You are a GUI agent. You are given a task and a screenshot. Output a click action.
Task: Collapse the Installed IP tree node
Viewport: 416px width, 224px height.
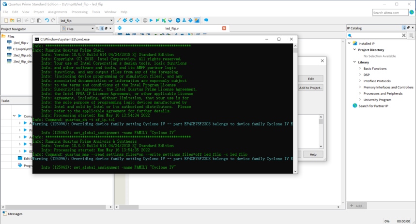tap(349, 43)
